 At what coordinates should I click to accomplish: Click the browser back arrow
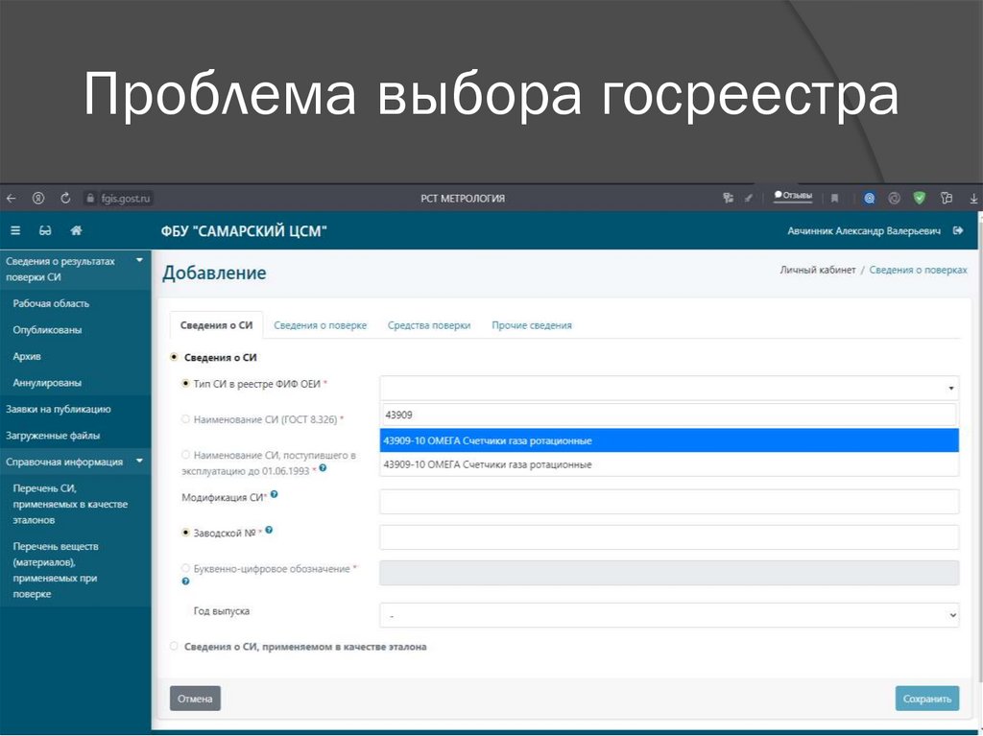12,199
